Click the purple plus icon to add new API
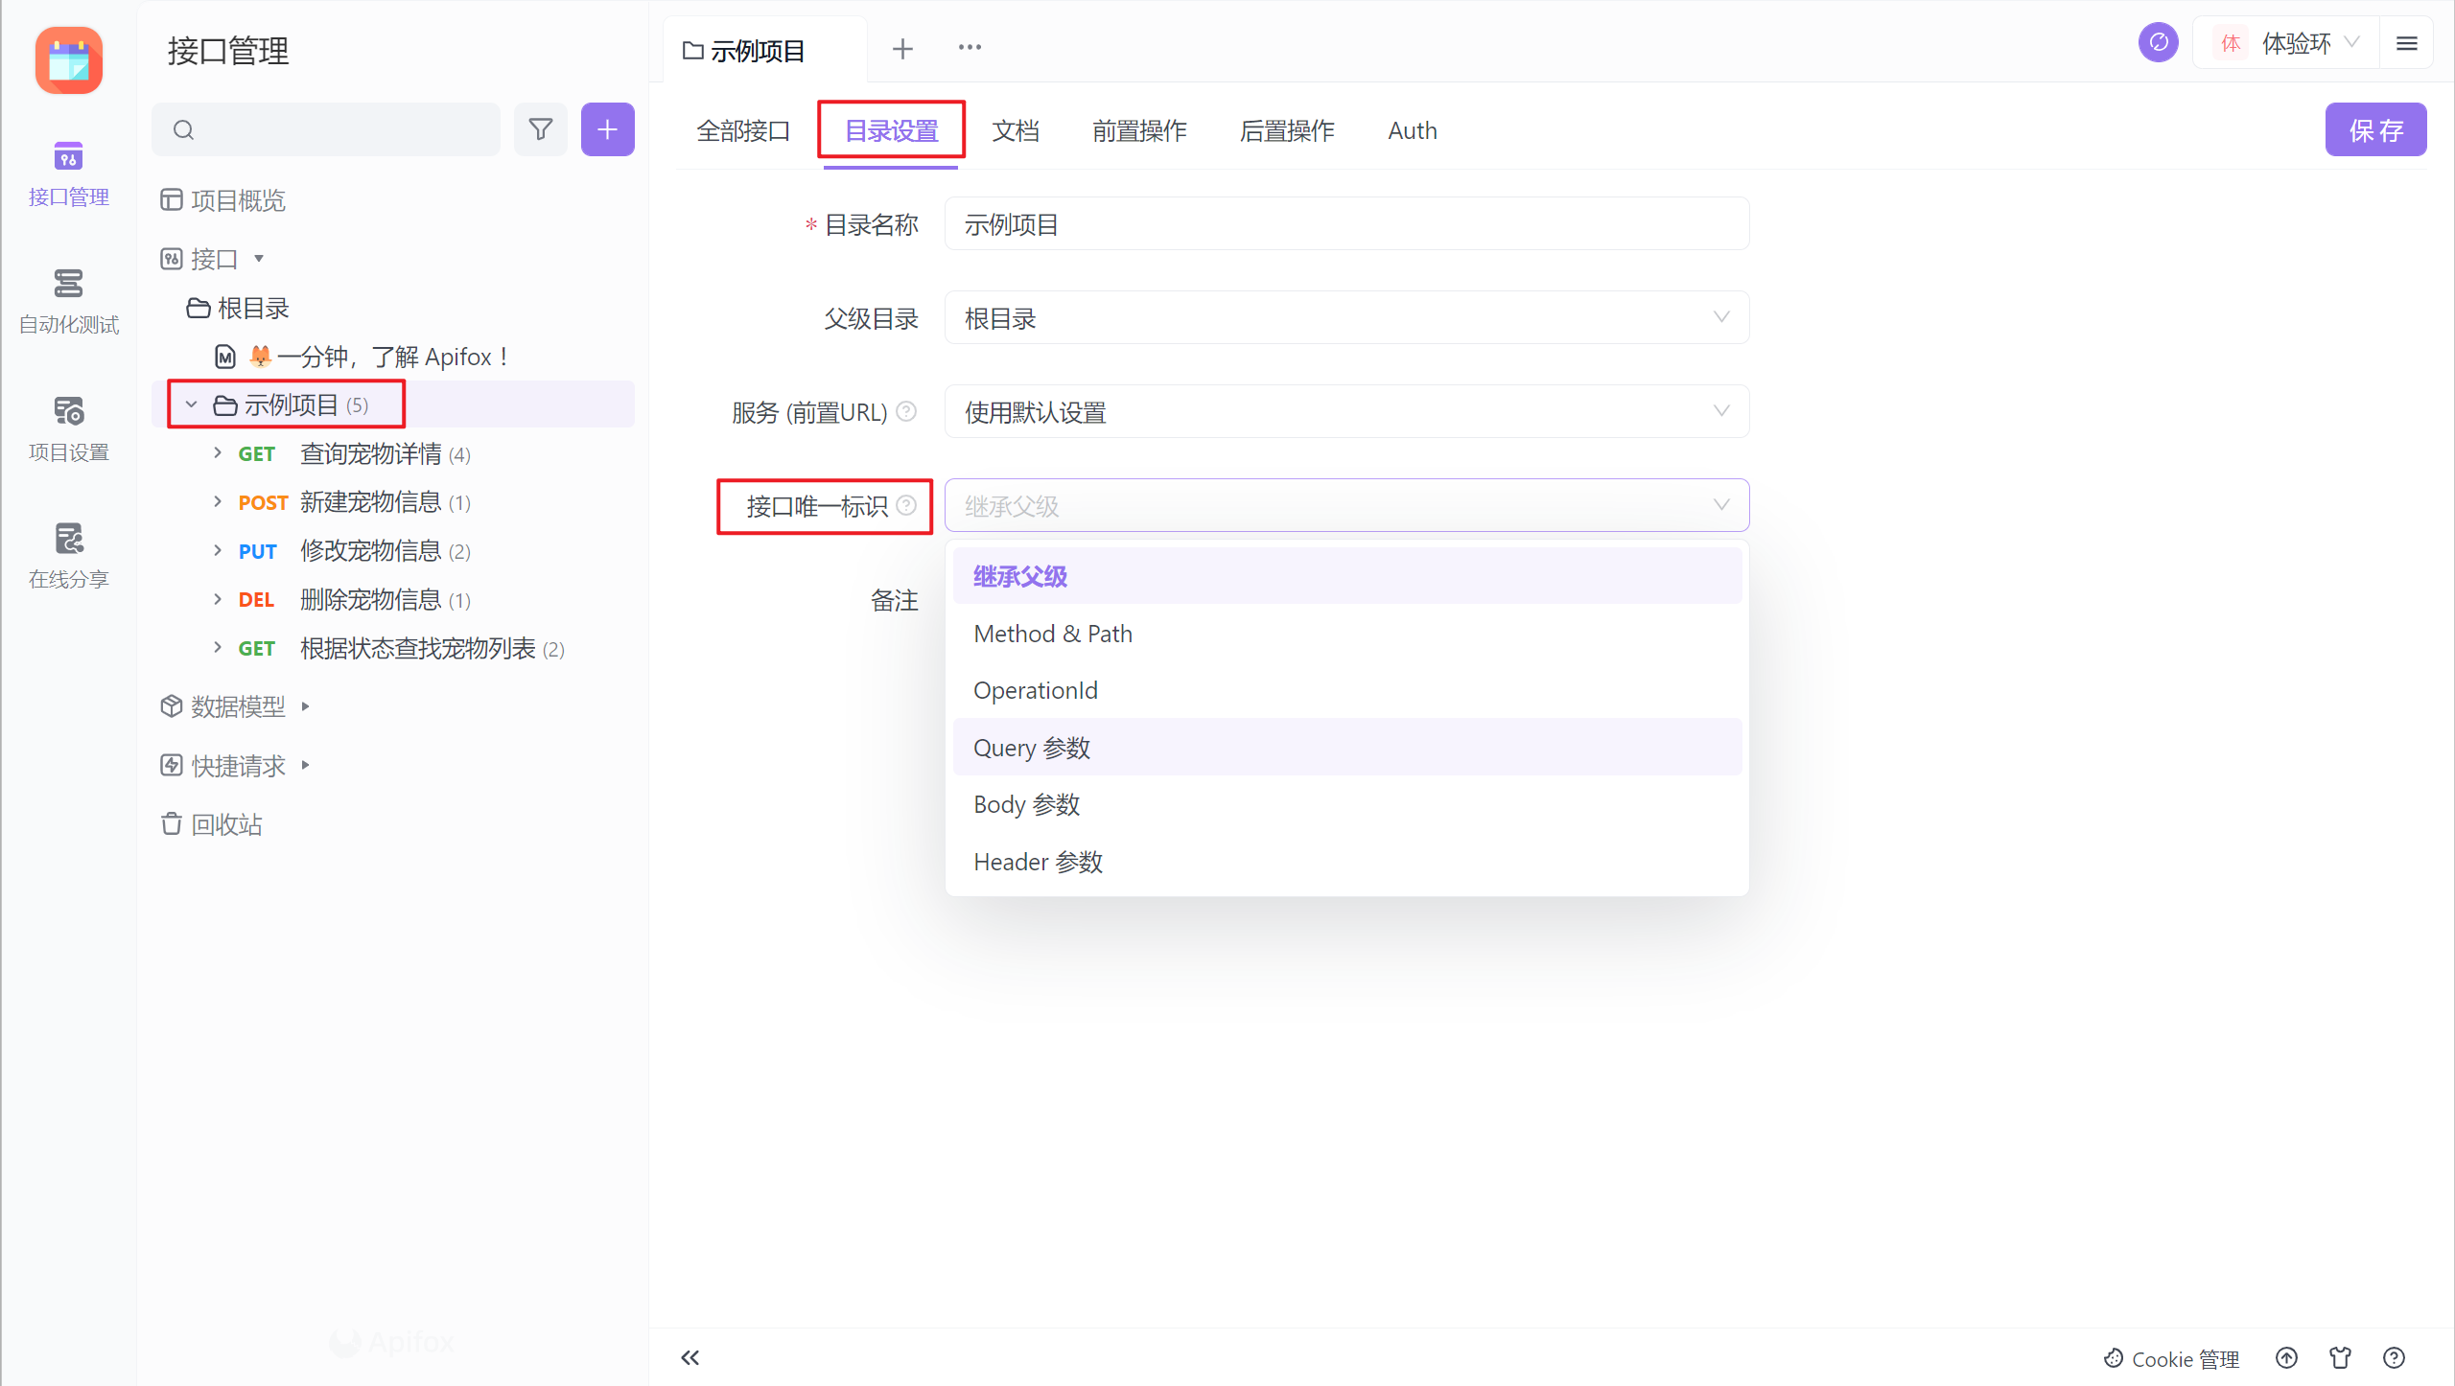 [606, 129]
